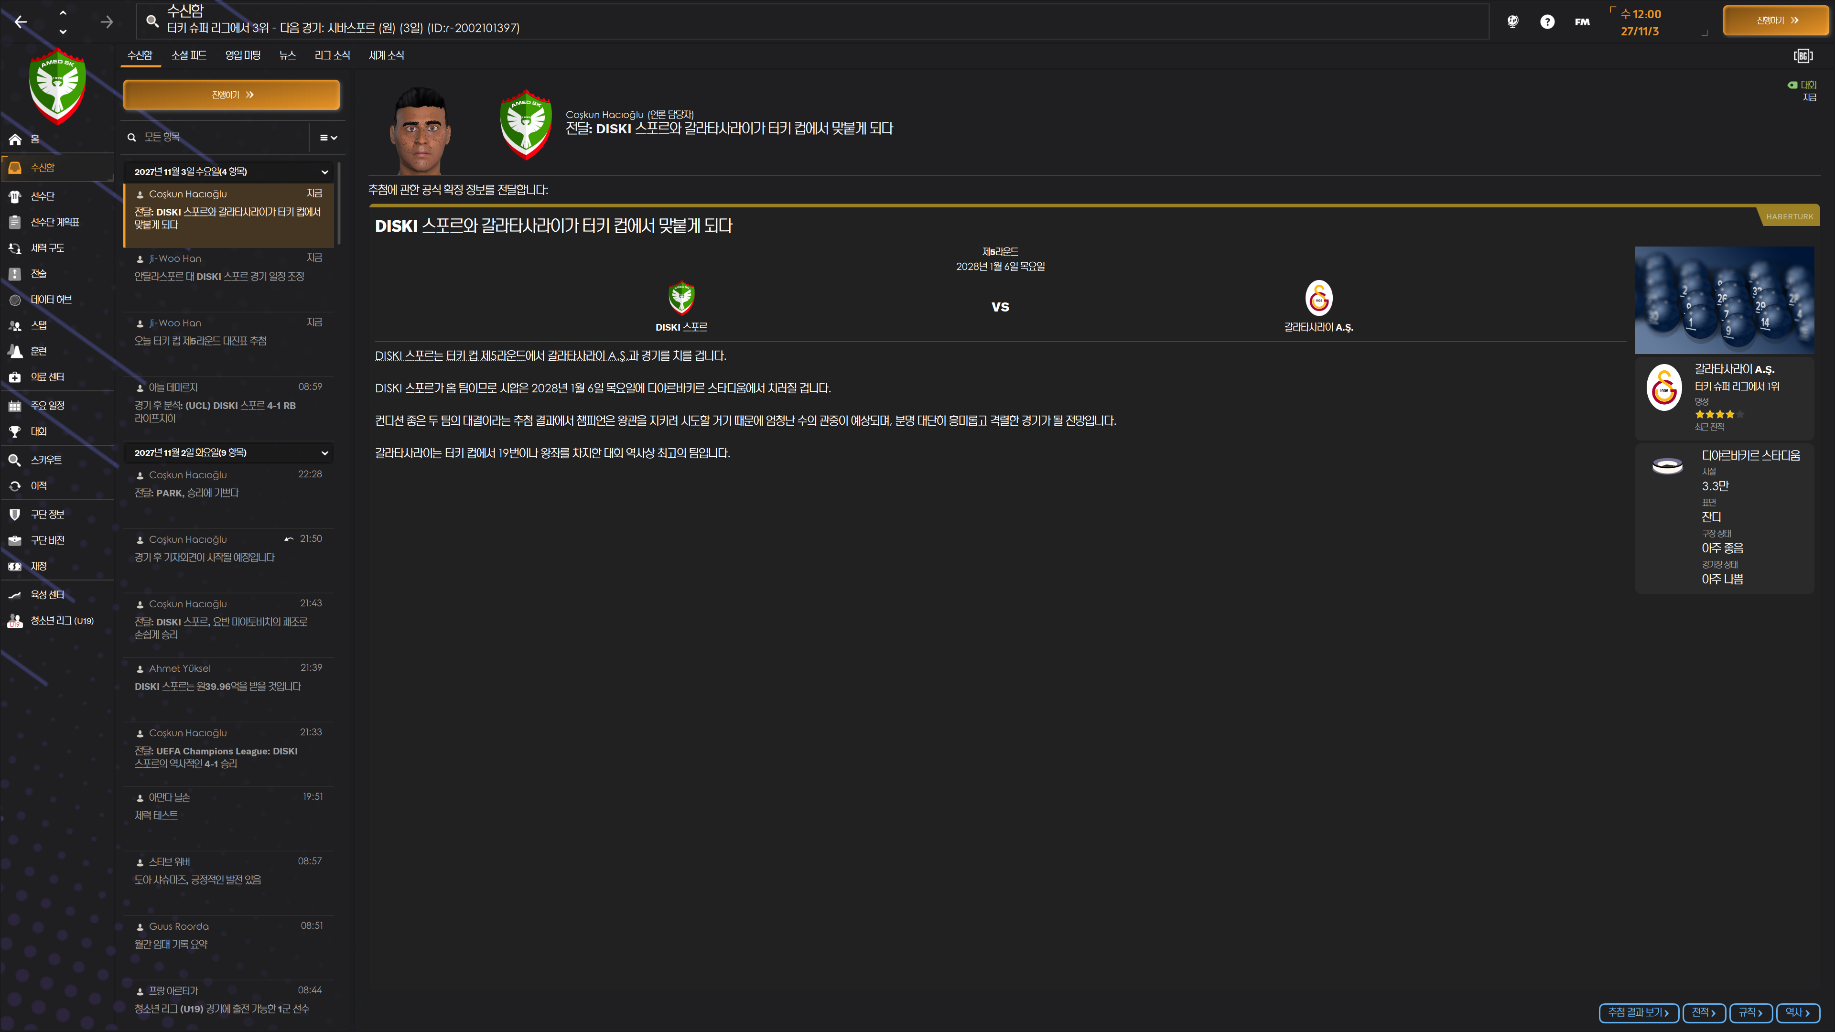Click the FM logo menu icon
1835x1032 pixels.
[1582, 21]
